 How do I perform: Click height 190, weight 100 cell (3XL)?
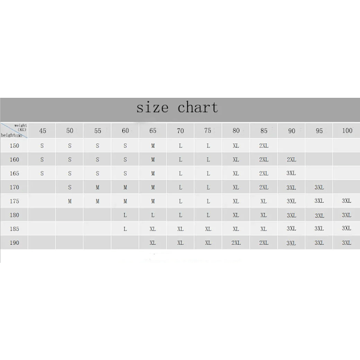(347, 242)
